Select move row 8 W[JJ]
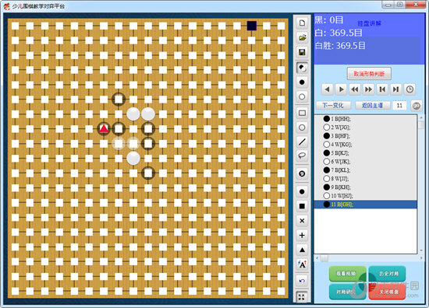429x308 pixels. point(366,179)
